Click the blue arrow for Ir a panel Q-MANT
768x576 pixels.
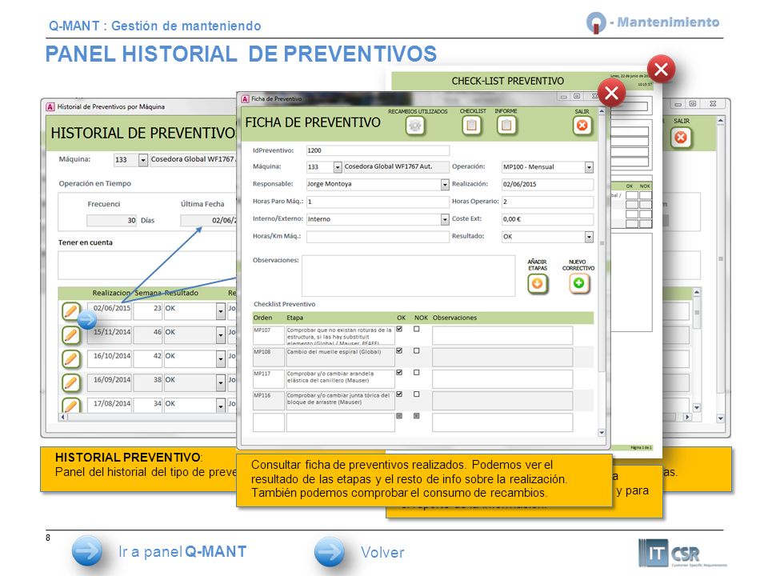(86, 551)
